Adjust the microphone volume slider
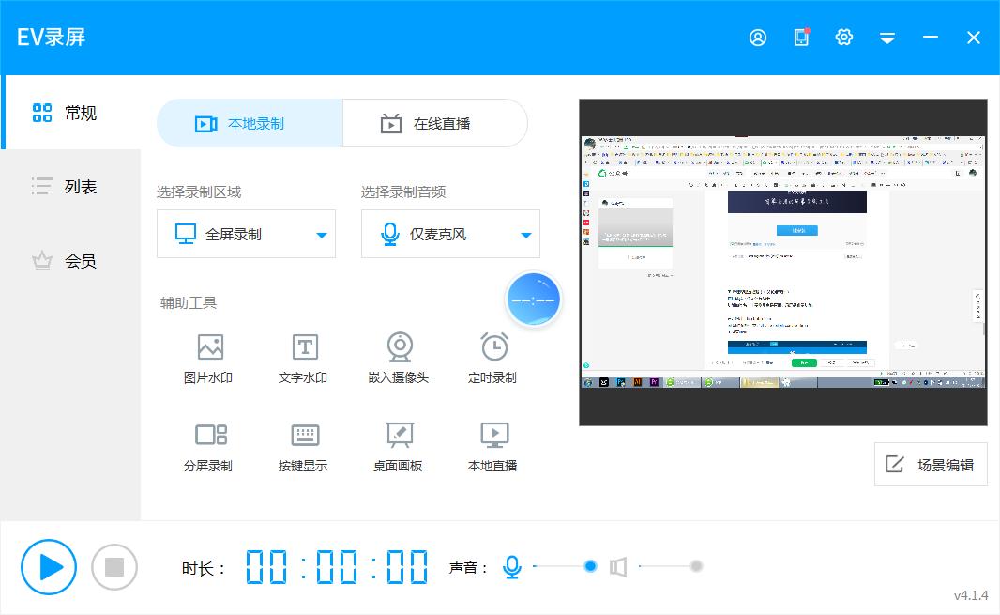 pos(591,566)
